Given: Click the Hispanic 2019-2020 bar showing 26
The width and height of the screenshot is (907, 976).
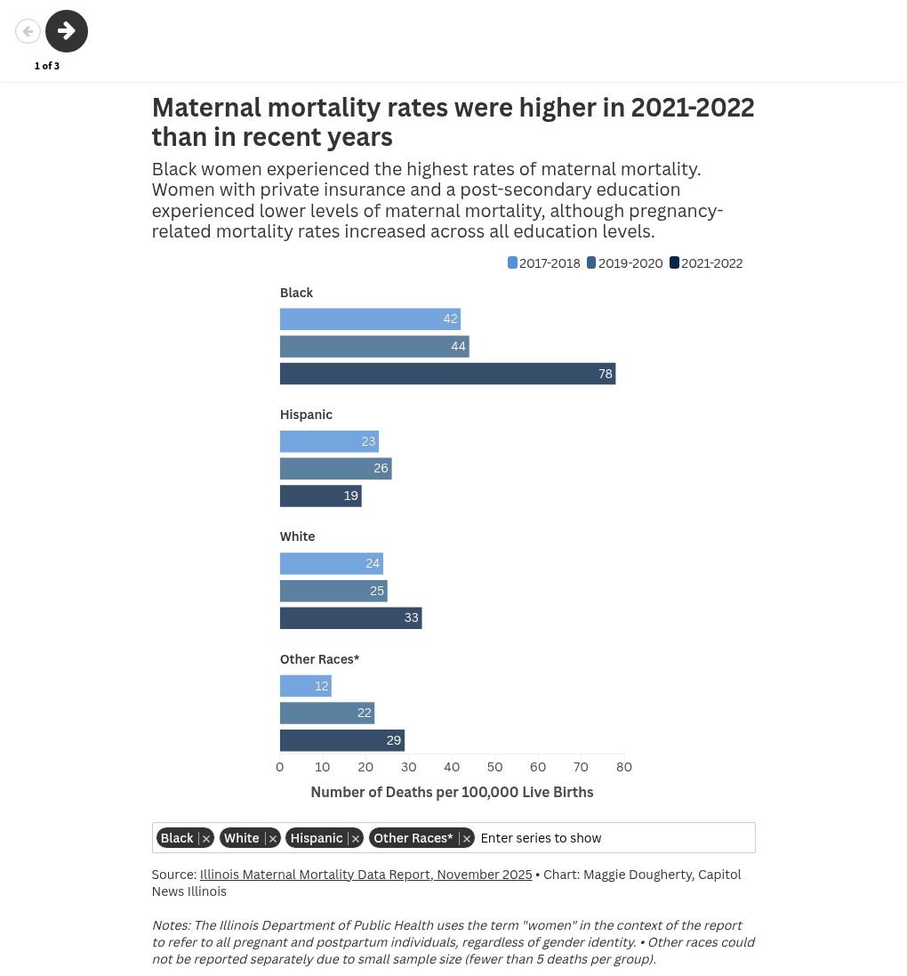Looking at the screenshot, I should [x=335, y=468].
